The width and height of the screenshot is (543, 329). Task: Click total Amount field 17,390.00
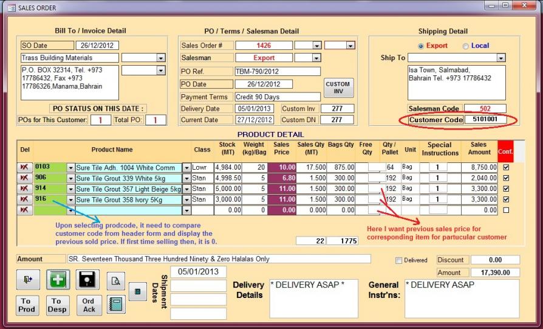coord(495,272)
